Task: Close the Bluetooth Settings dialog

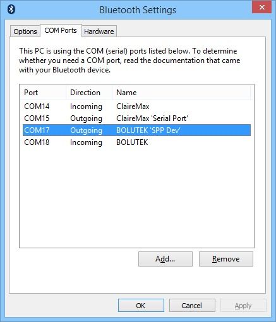Action: pyautogui.click(x=261, y=7)
